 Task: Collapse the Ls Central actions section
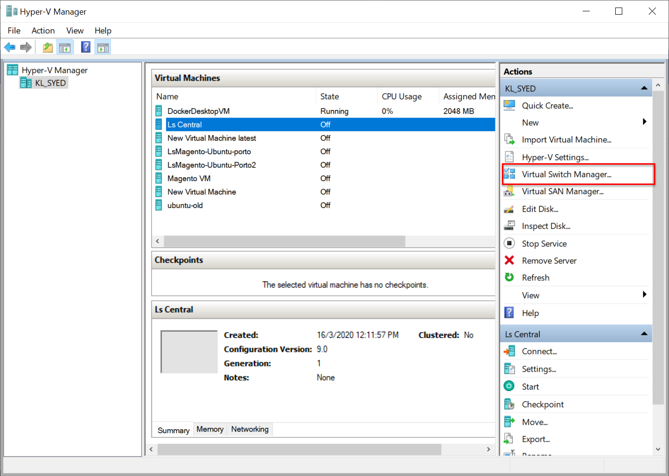(644, 334)
